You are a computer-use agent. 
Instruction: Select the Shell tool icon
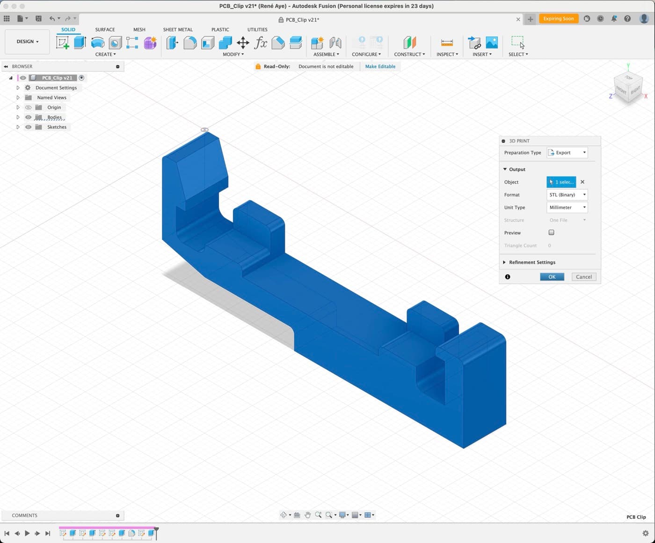(x=208, y=43)
